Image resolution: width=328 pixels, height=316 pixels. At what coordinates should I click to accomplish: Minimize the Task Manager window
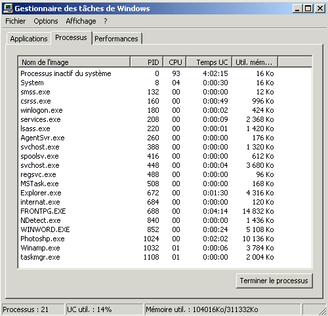click(x=297, y=9)
